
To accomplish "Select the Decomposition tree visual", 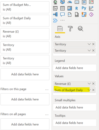I will coord(55,14).
